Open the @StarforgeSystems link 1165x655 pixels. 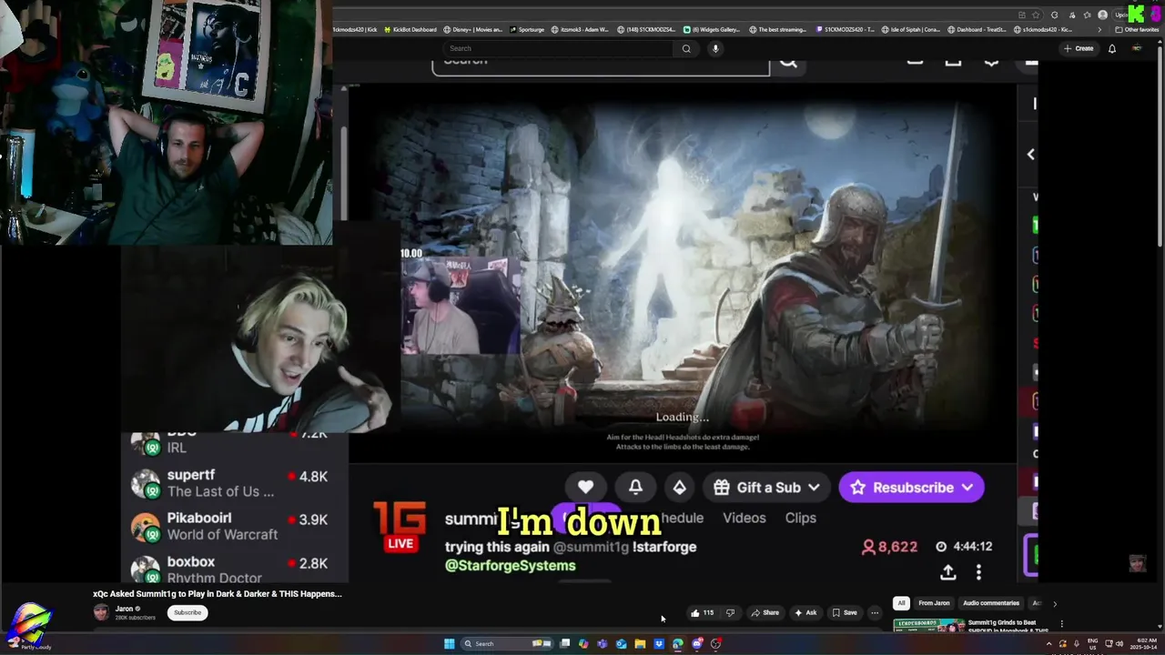point(510,566)
